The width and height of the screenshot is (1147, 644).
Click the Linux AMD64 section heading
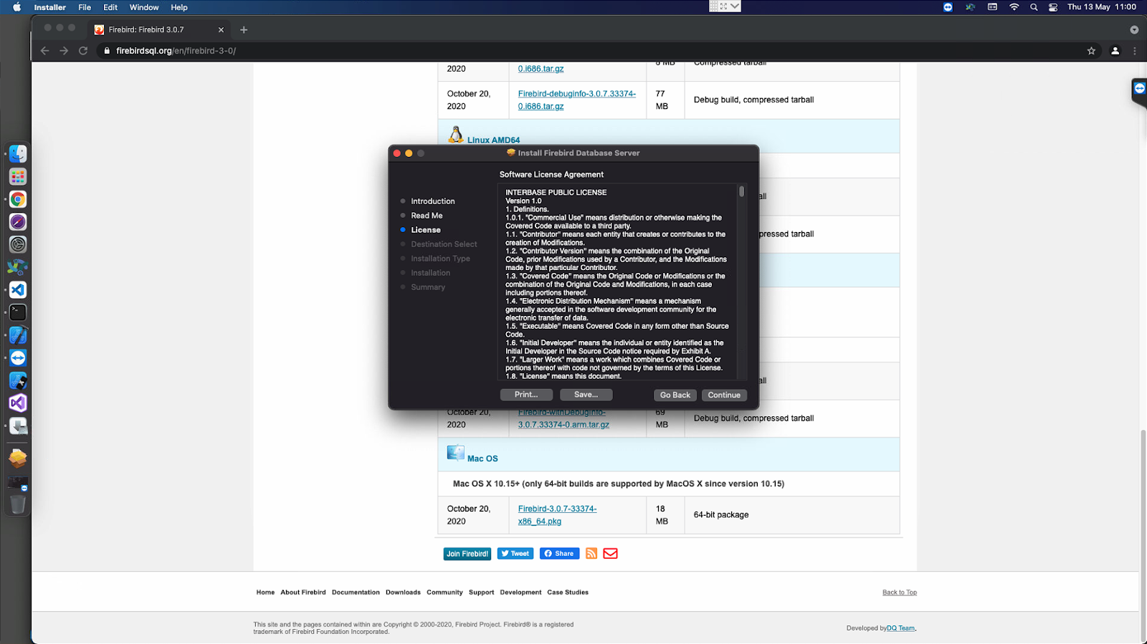[493, 140]
